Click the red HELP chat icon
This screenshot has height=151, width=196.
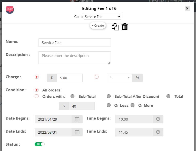pos(10,10)
